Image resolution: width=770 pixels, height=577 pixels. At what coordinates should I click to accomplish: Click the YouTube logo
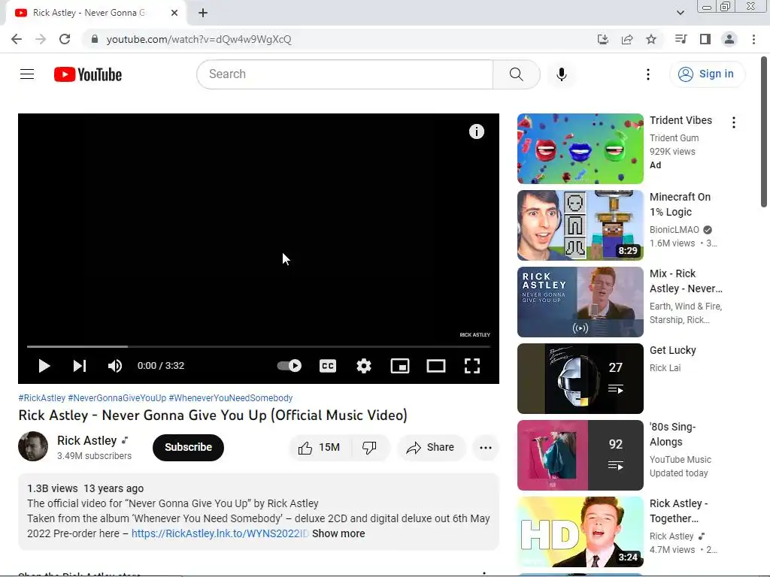point(88,74)
